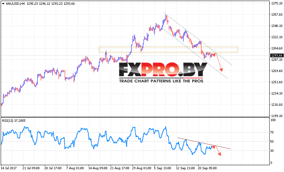The height and width of the screenshot is (172, 284).
Task: Click the 20 Sep 05:00 time label
Action: [207, 168]
